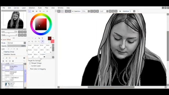This screenshot has width=169, height=95.
Task: Enable the Selection Source checkbox
Action: [3, 54]
